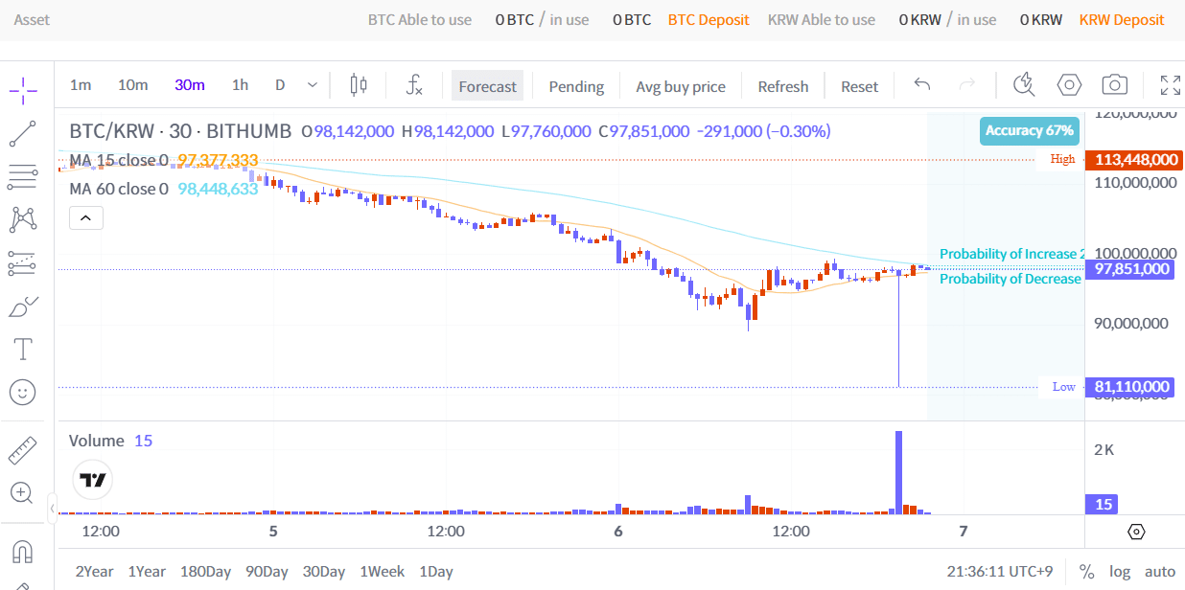Select the trend line drawing tool
The width and height of the screenshot is (1185, 590).
[x=23, y=134]
